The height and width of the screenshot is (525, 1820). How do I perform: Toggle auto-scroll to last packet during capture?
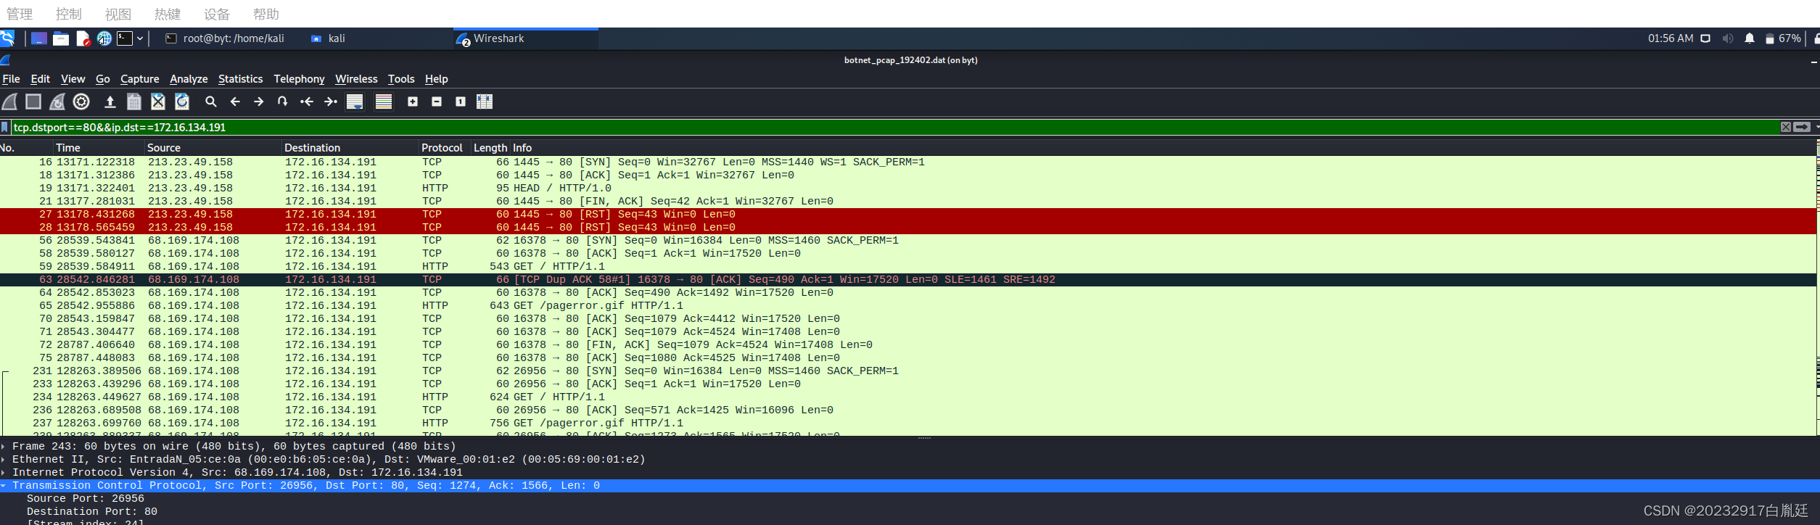[355, 102]
